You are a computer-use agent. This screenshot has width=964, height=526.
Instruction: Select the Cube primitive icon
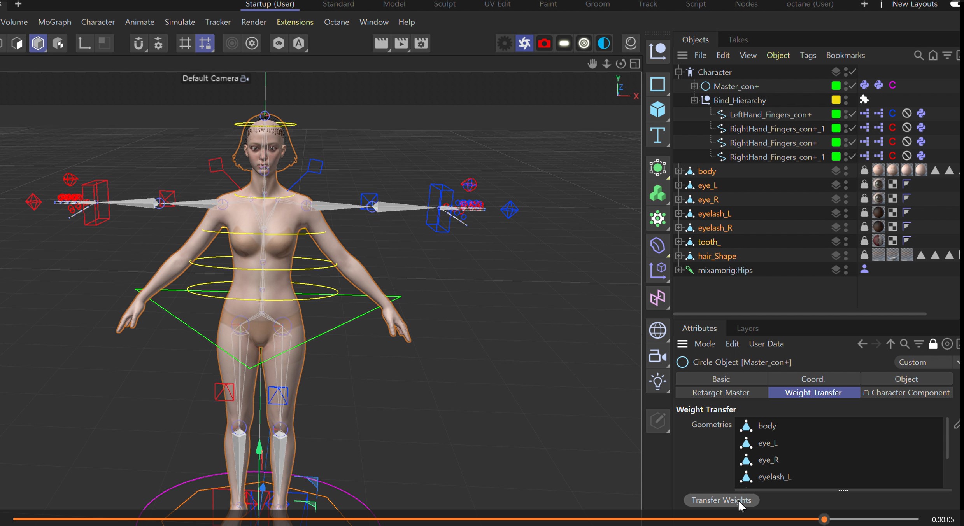pos(657,109)
